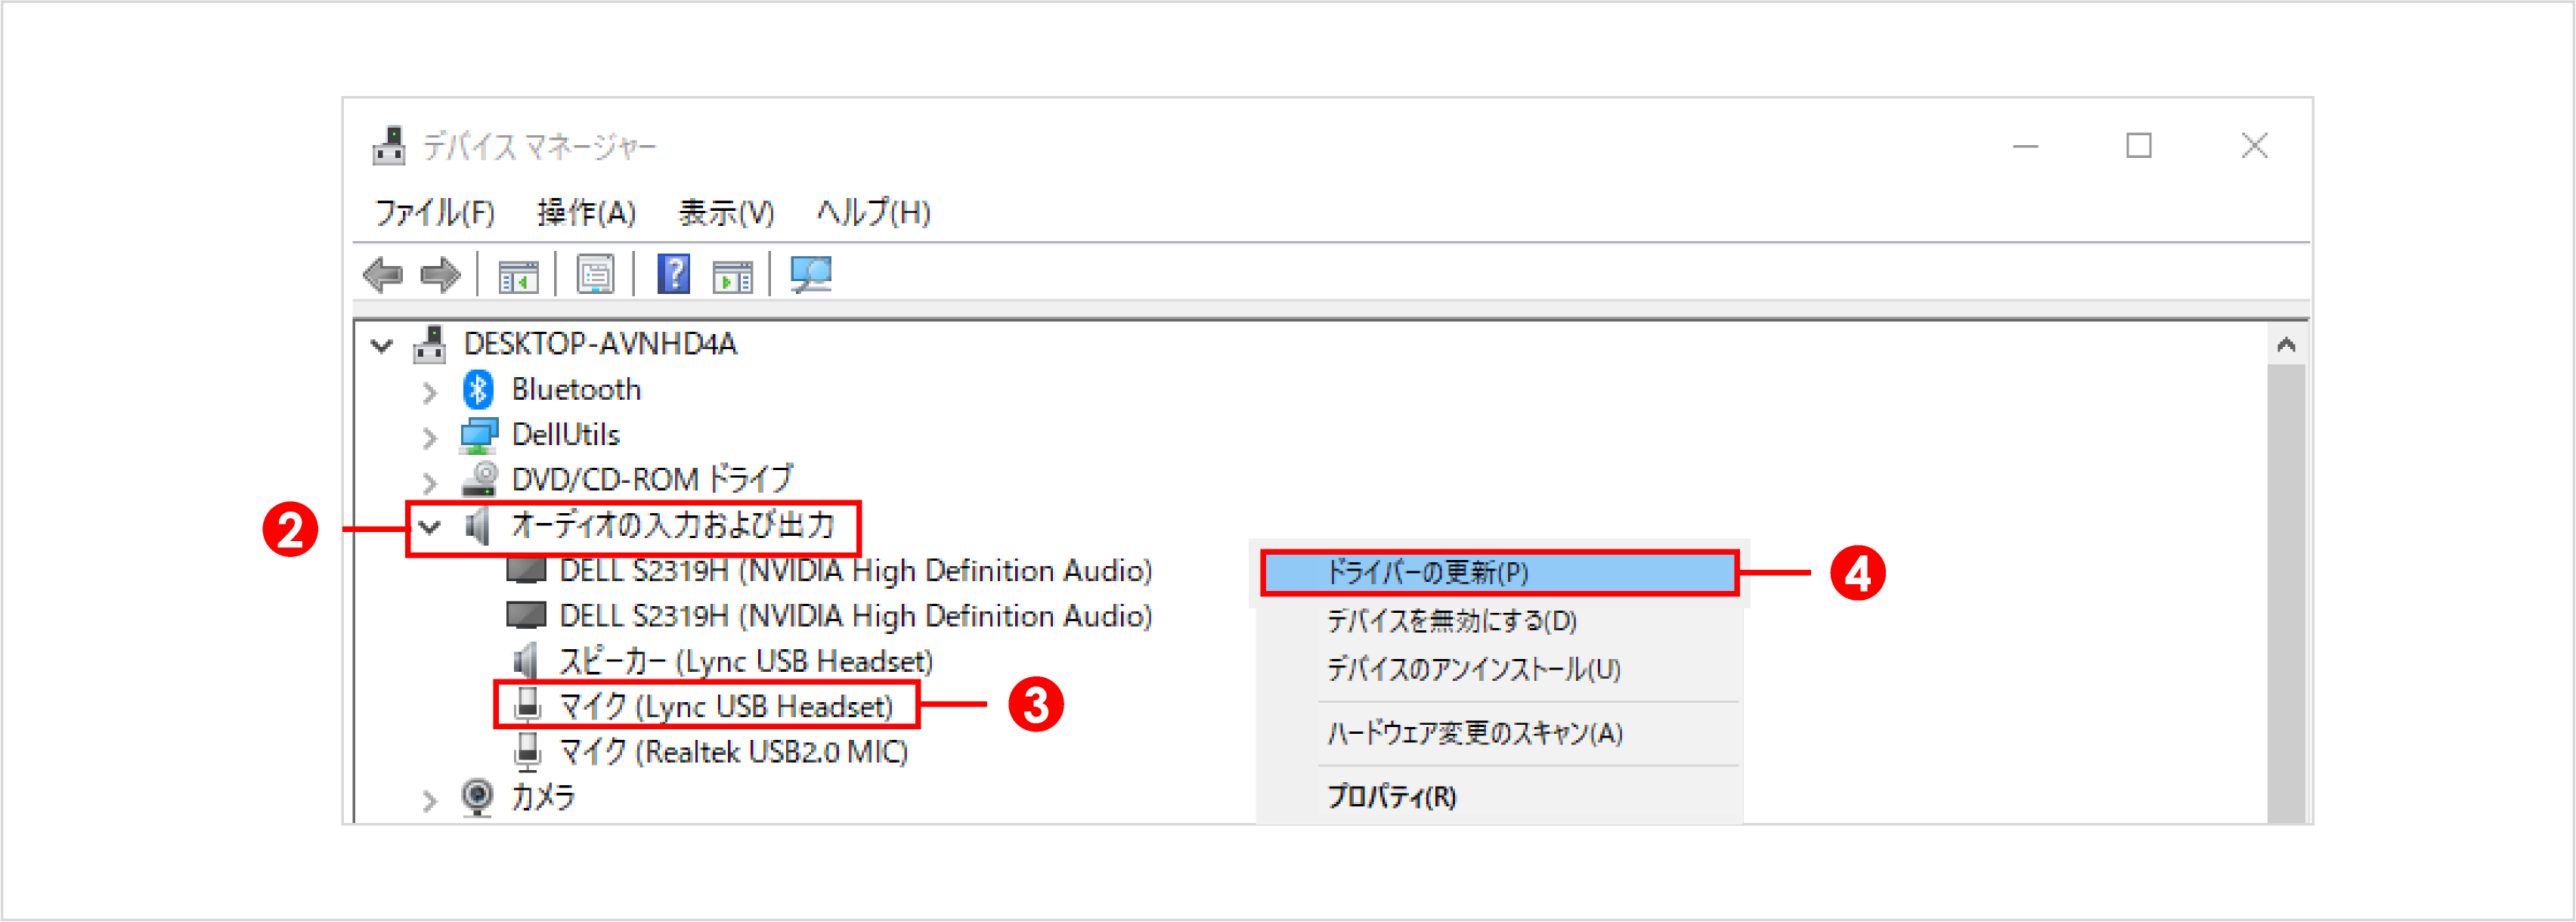Collapse the オーディオの入力および出力 category
The width and height of the screenshot is (2576, 922).
point(428,527)
